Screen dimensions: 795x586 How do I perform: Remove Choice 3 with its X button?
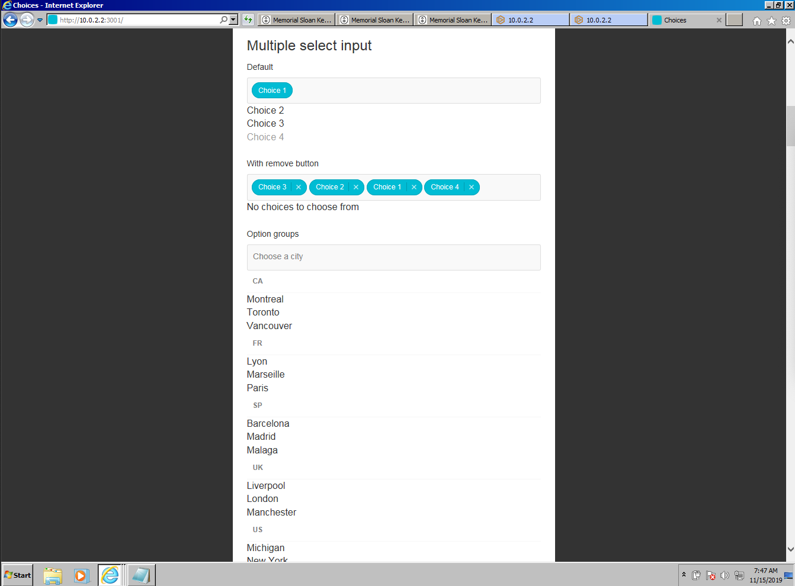[299, 187]
